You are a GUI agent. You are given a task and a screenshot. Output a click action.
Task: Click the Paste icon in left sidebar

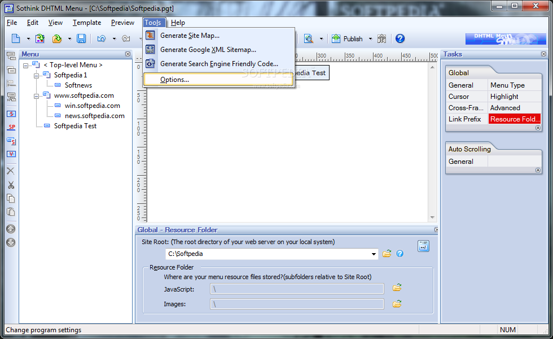[x=11, y=211]
